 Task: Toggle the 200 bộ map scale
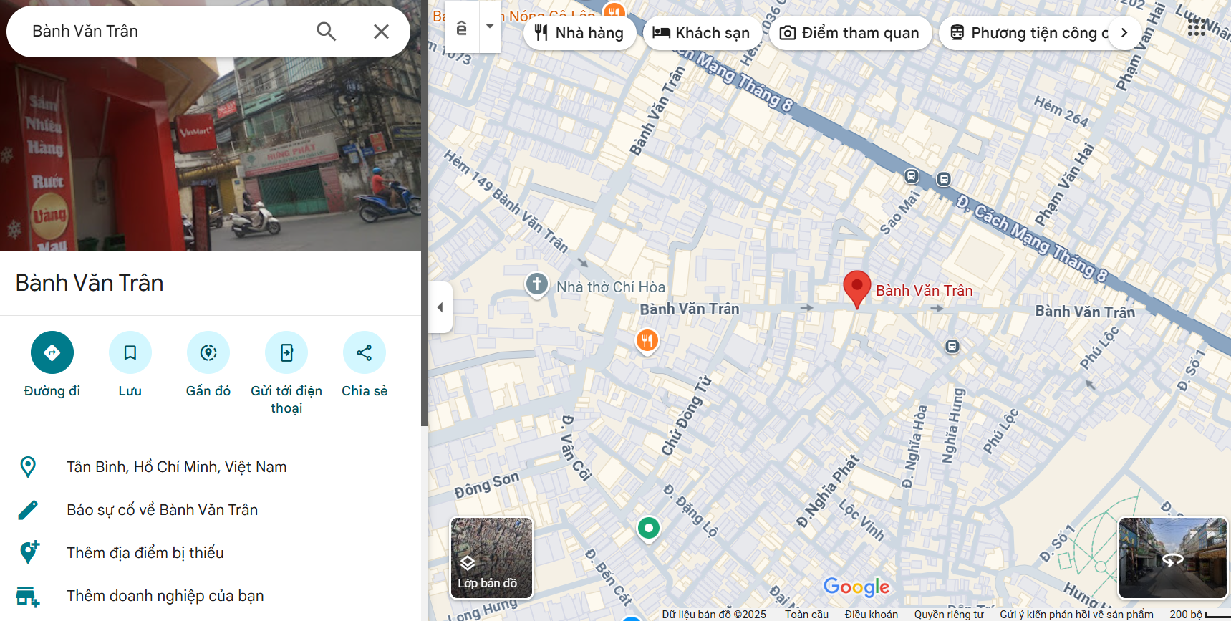(x=1199, y=615)
